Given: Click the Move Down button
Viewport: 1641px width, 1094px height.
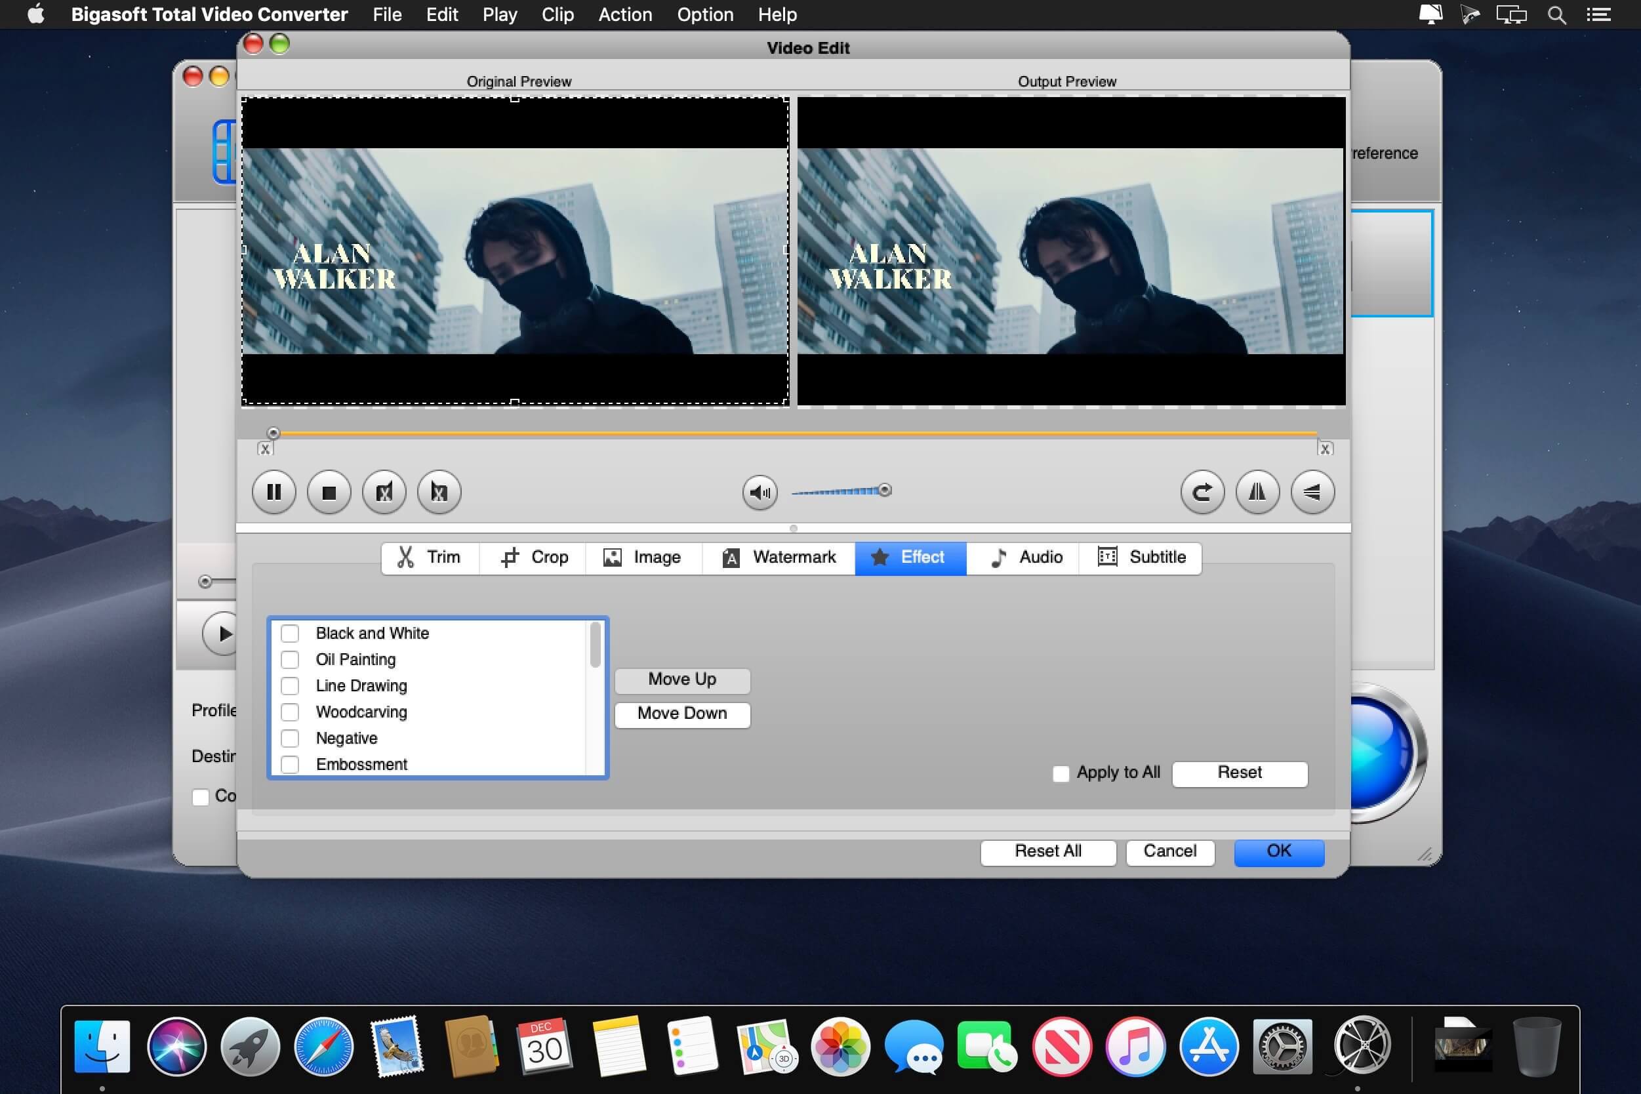Looking at the screenshot, I should [681, 714].
